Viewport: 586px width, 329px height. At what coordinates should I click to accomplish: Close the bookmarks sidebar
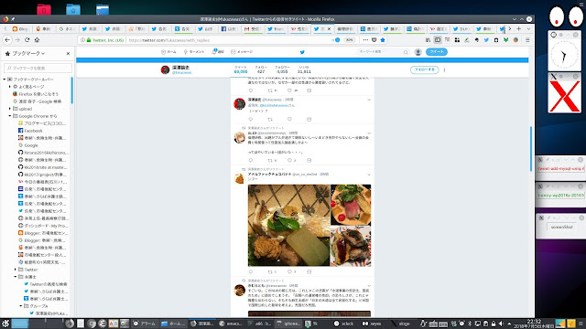coord(68,53)
